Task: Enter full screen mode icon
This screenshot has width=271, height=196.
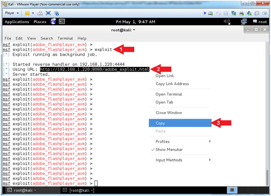Action: pos(48,13)
